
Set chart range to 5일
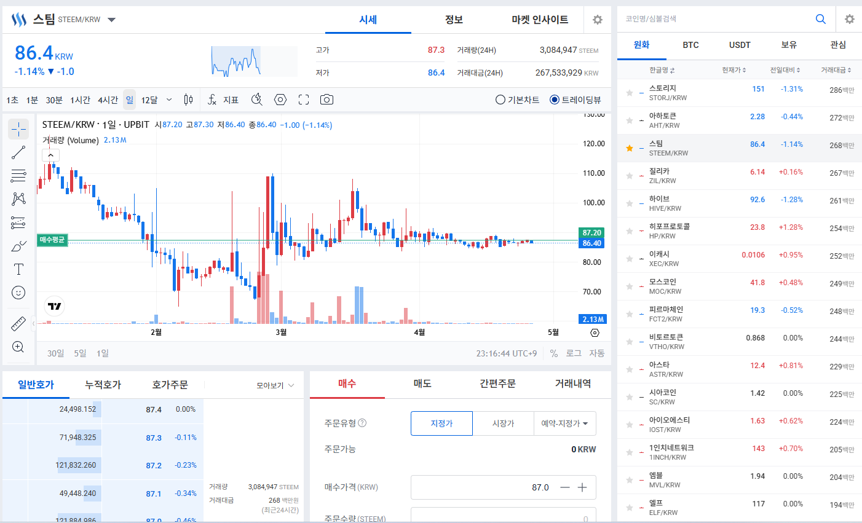[80, 353]
